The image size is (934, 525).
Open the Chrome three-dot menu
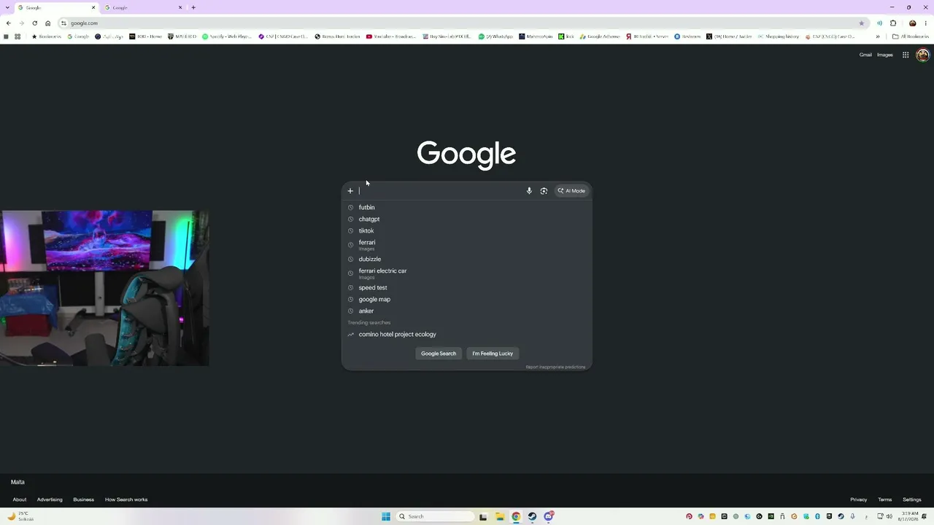click(925, 23)
